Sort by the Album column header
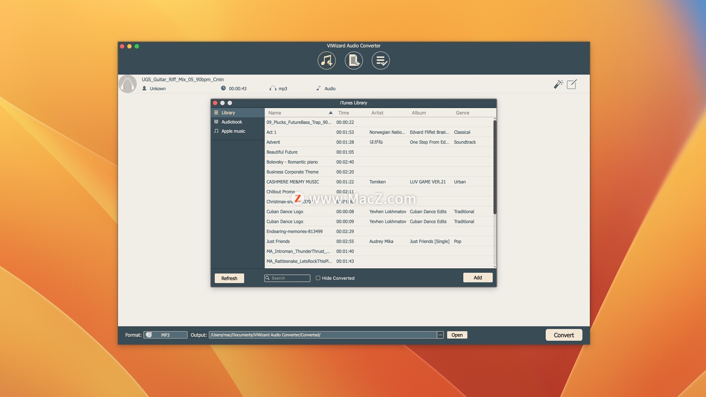706x397 pixels. [x=430, y=113]
